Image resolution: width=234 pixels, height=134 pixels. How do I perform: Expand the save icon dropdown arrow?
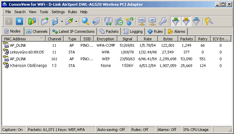tap(62, 21)
